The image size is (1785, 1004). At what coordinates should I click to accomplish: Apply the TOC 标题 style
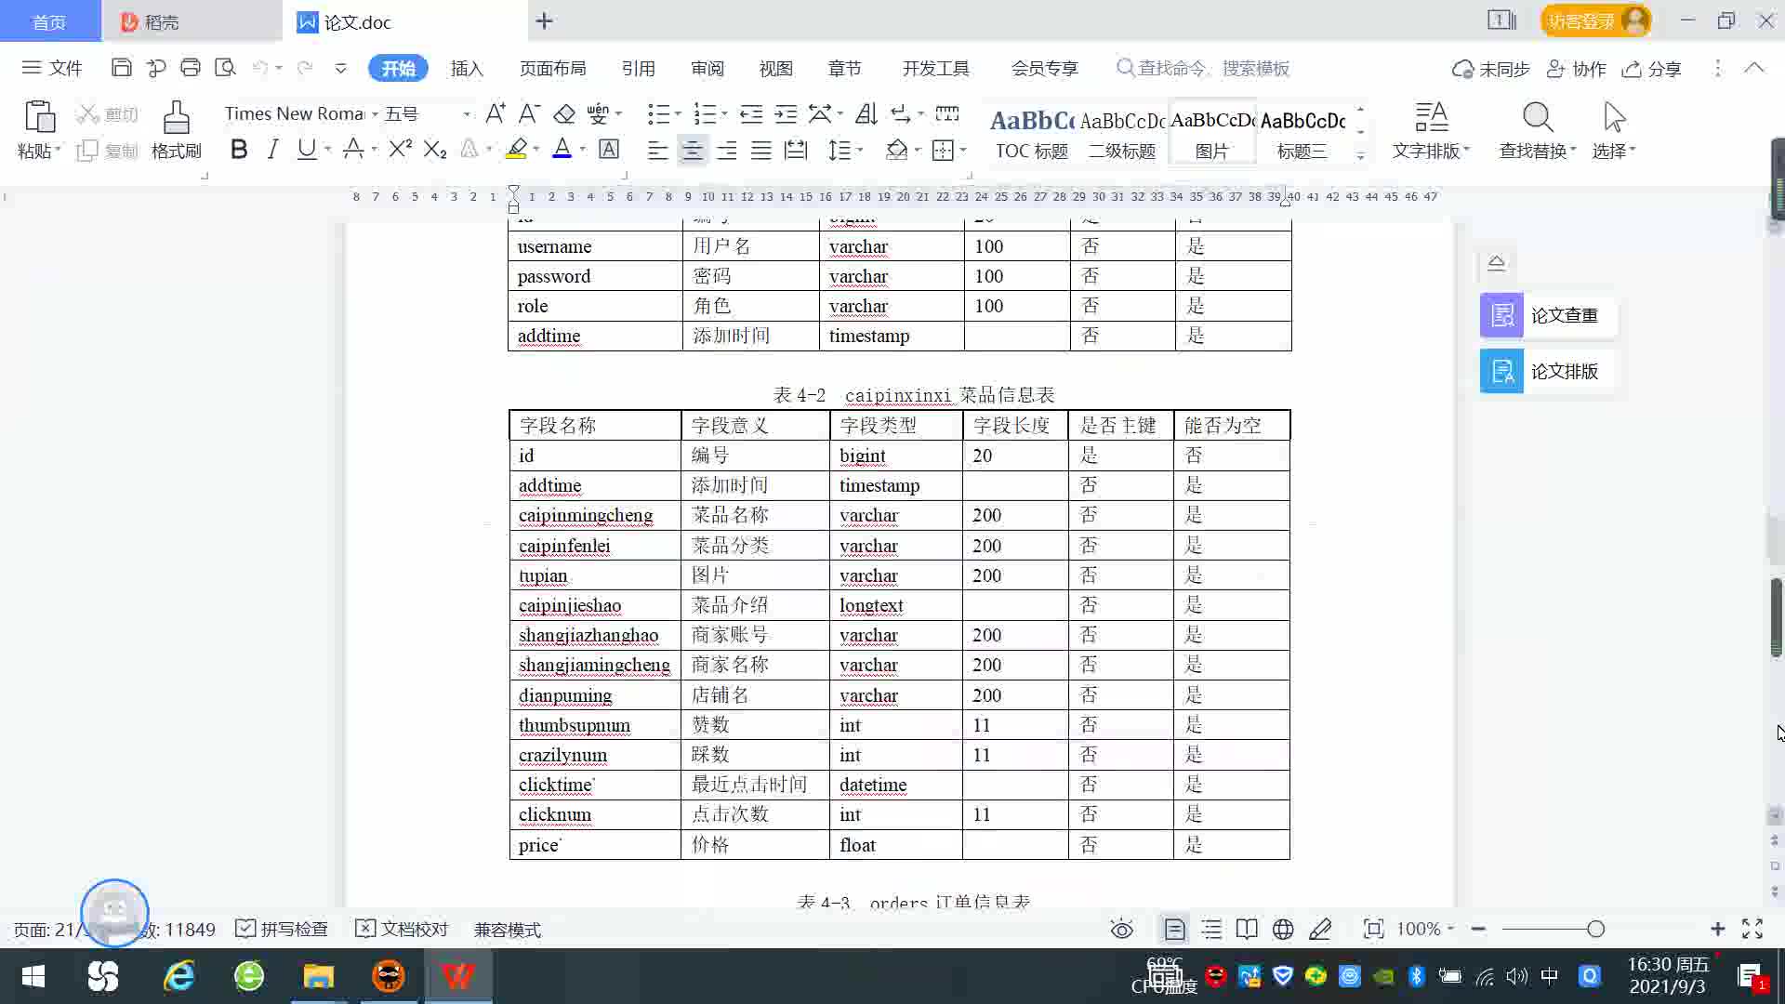pos(1032,133)
